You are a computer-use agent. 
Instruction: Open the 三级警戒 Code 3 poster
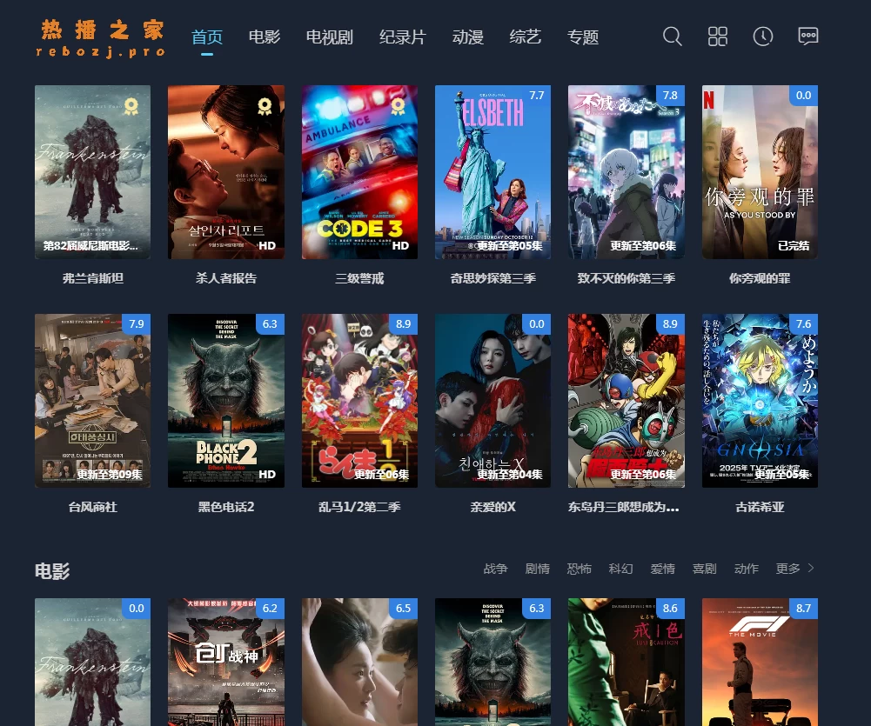[x=359, y=171]
